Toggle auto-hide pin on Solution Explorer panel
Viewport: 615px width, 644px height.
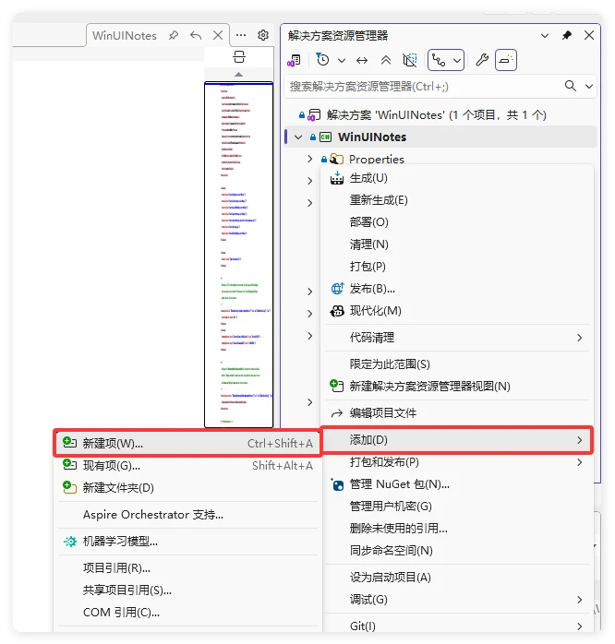567,35
